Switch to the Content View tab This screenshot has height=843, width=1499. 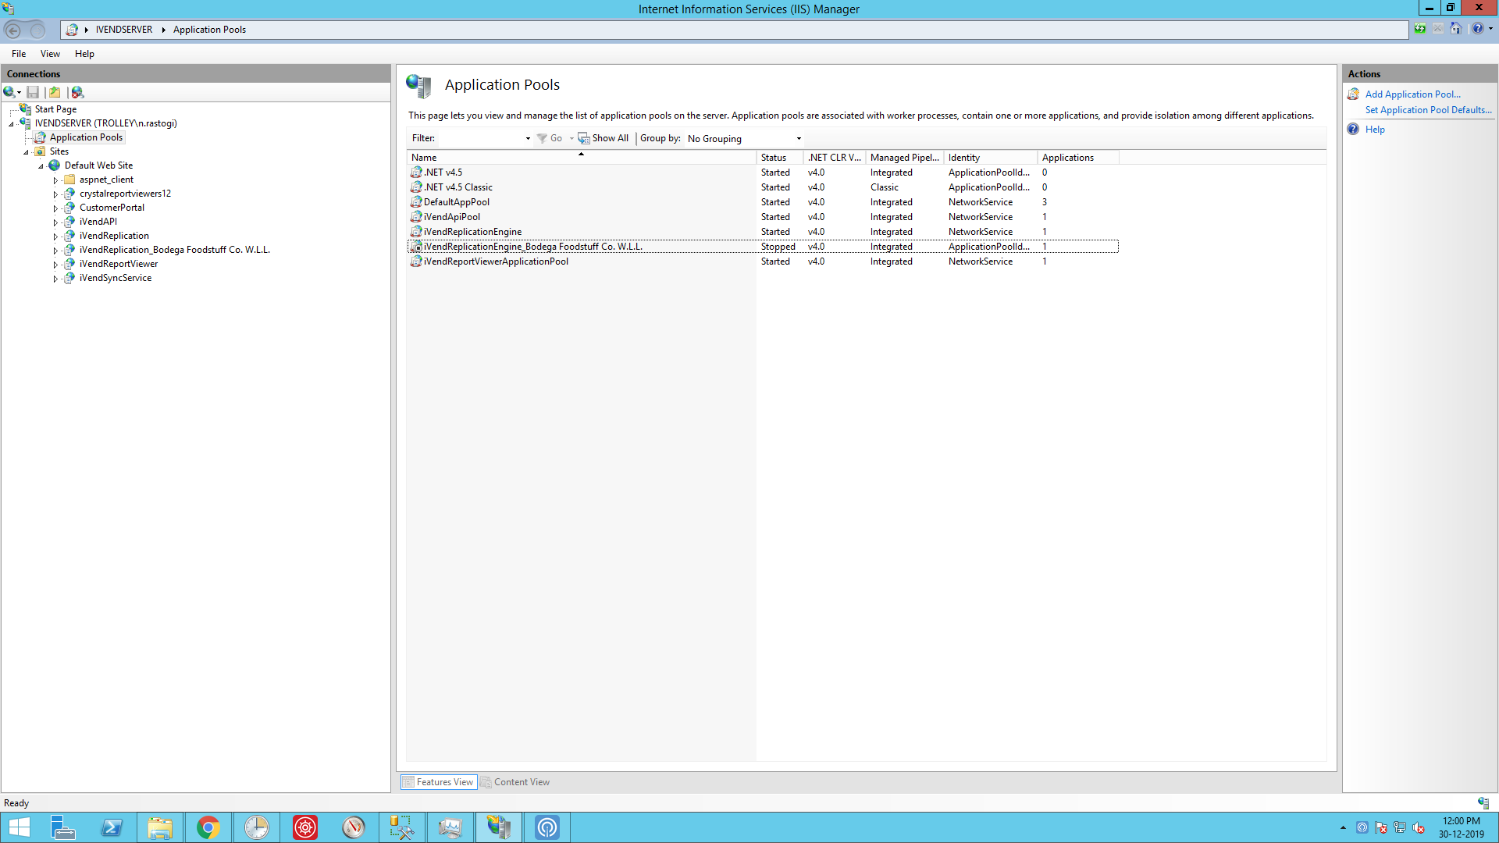point(515,782)
